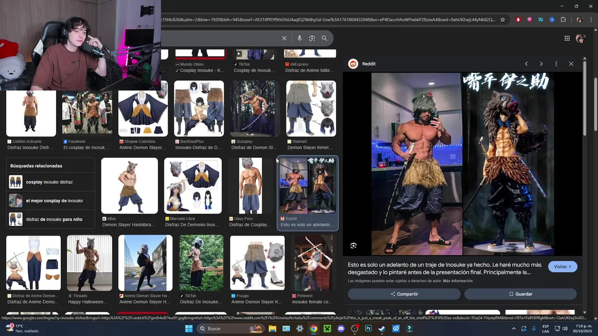
Task: Close the Reddit image preview panel
Action: 571,64
